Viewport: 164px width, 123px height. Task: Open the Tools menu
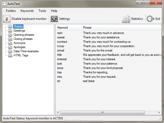[42, 11]
